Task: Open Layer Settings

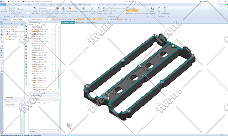Action: click(45, 14)
